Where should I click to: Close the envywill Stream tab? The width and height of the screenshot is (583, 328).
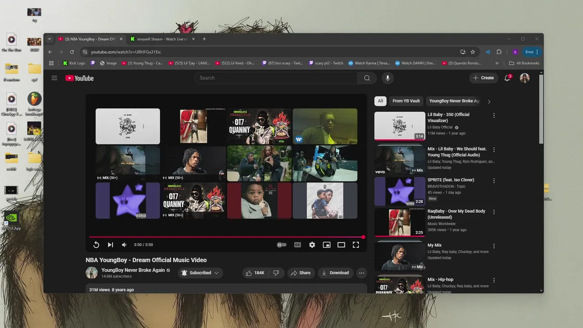point(193,39)
